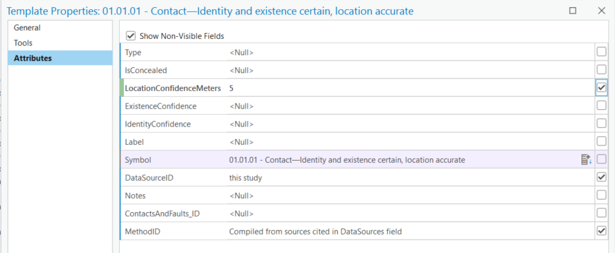This screenshot has width=615, height=253.
Task: Edit the IdentityConfidence value field
Action: tap(410, 124)
